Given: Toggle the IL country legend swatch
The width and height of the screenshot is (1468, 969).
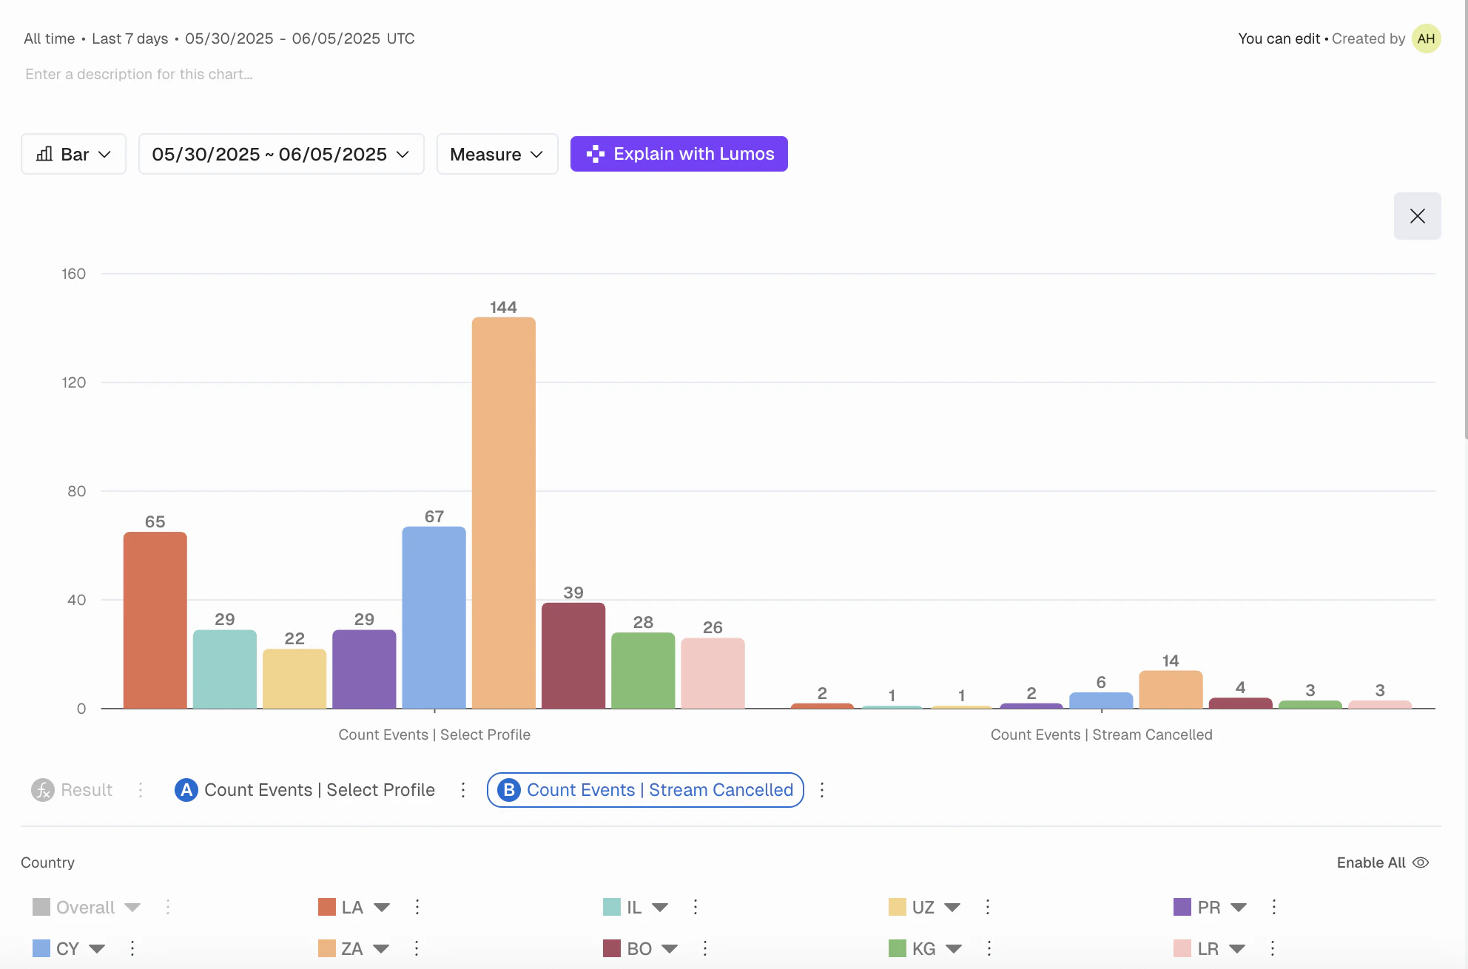Looking at the screenshot, I should [612, 907].
